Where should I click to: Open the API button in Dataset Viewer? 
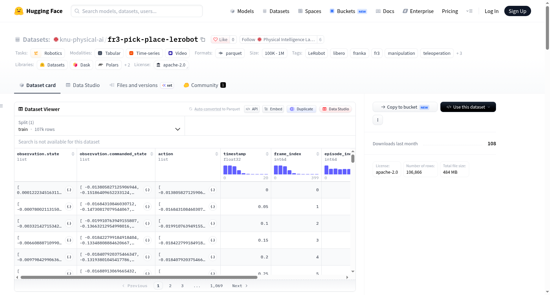click(x=252, y=109)
